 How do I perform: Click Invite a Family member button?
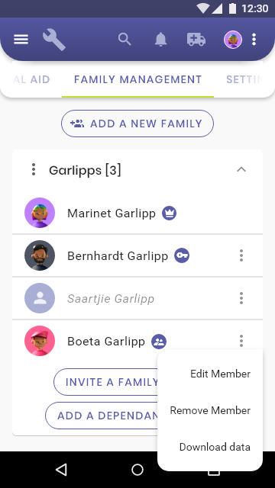coord(106,382)
